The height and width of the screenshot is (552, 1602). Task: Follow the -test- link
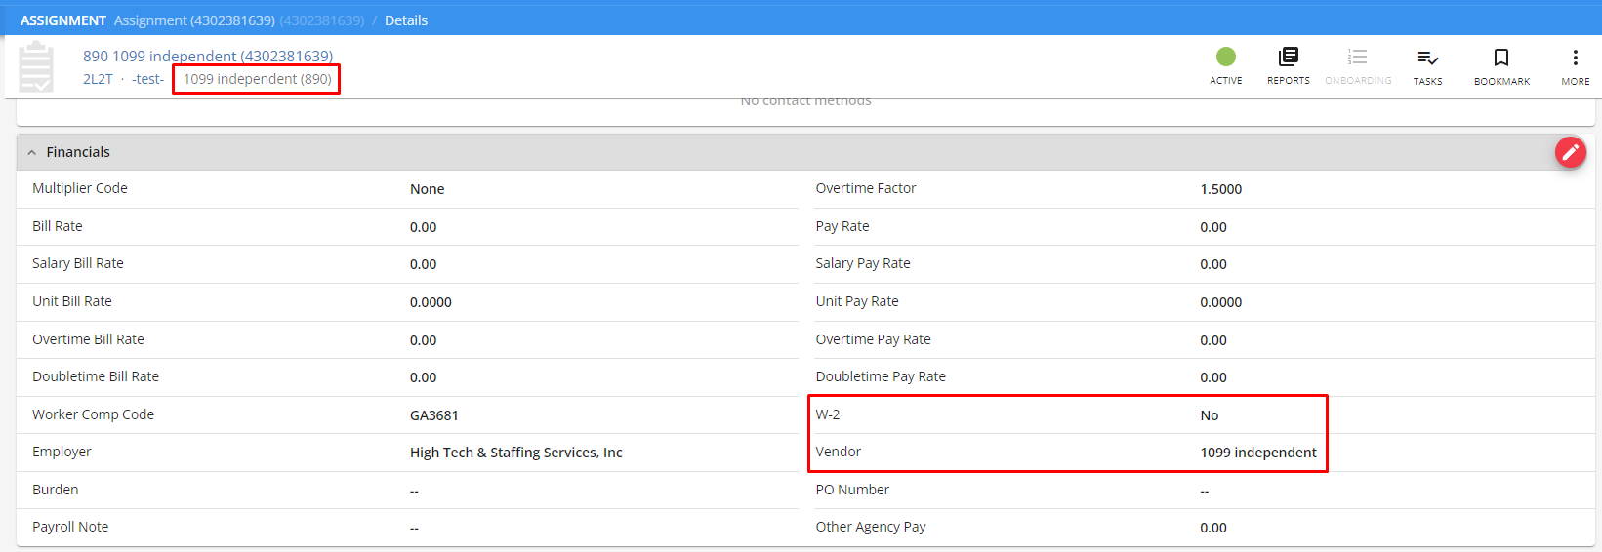click(x=148, y=79)
